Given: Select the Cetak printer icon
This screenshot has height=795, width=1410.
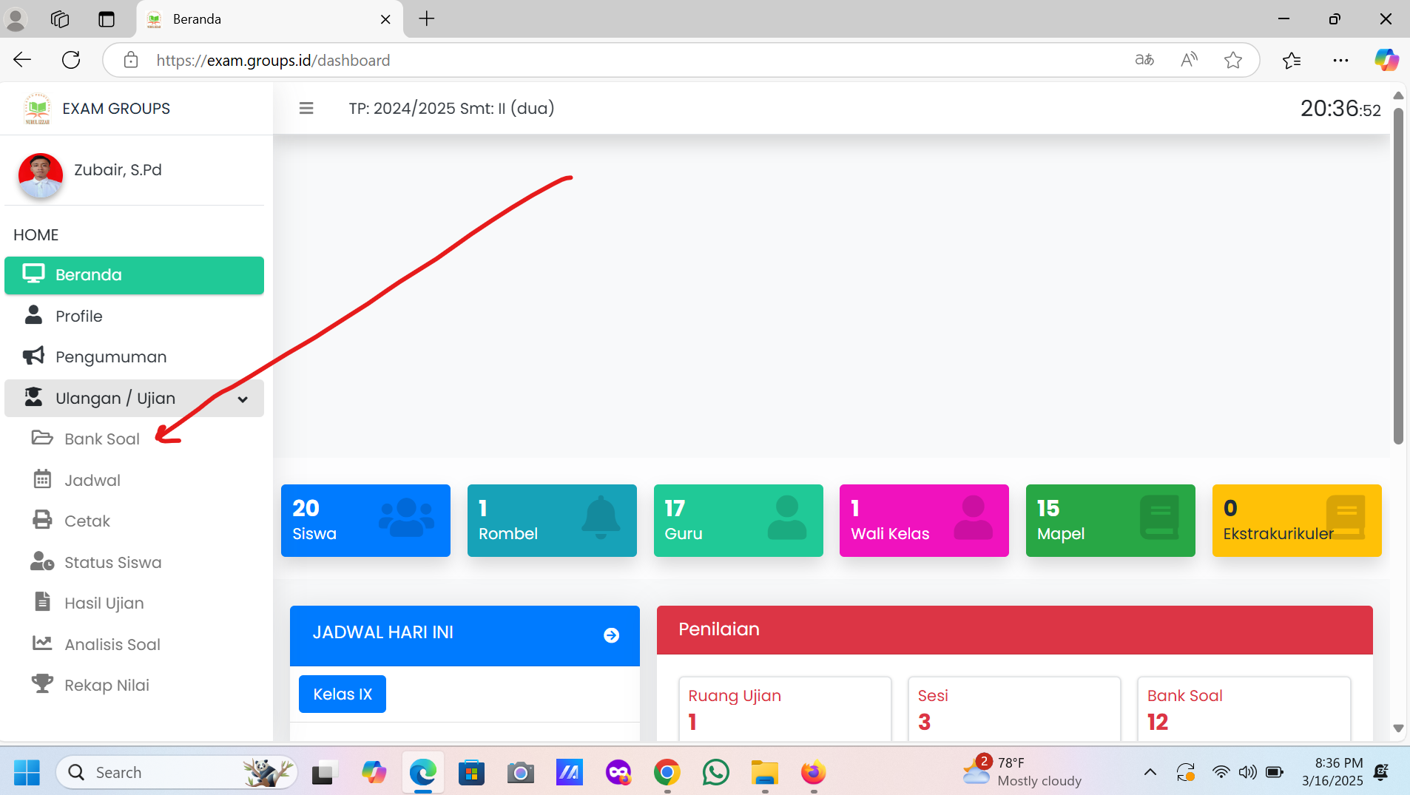Looking at the screenshot, I should 42,521.
